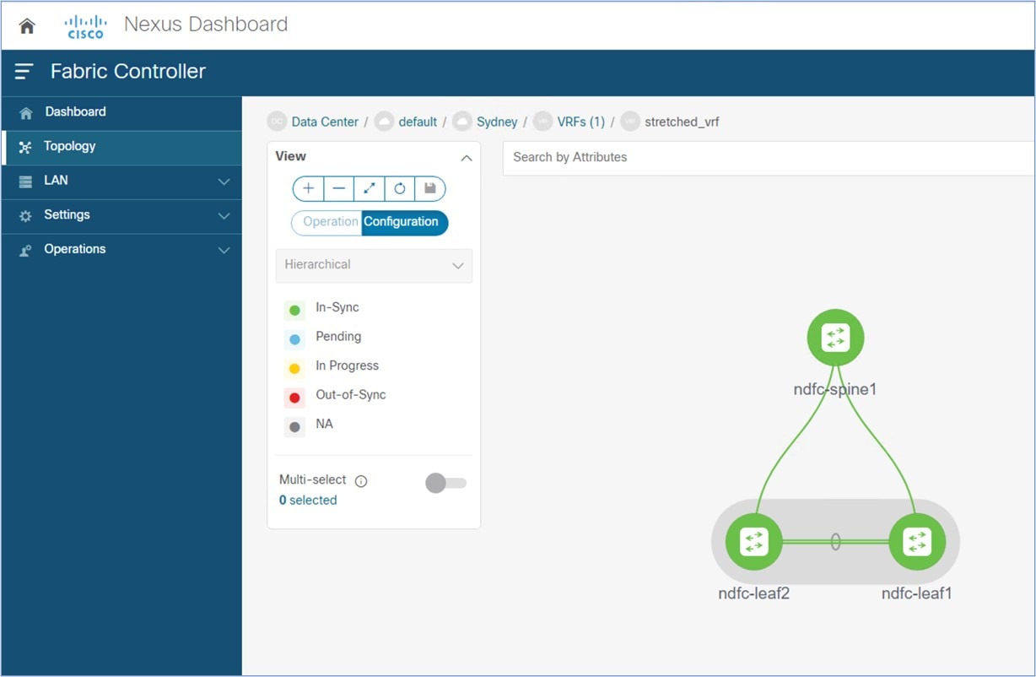Click the ndfc-spine1 label

[x=835, y=390]
